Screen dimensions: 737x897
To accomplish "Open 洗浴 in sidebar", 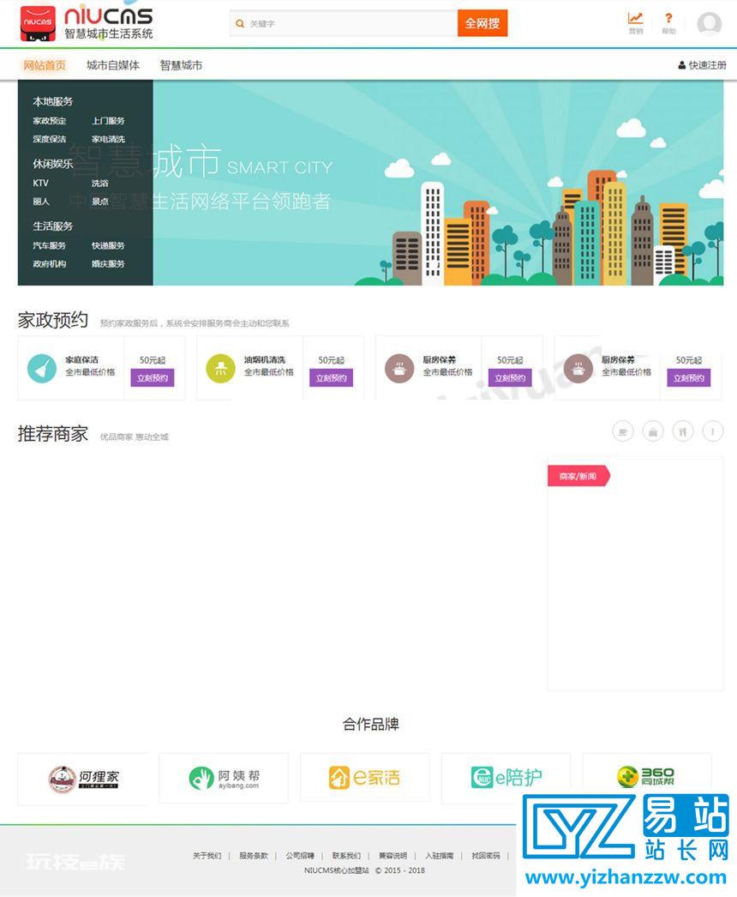I will [99, 183].
